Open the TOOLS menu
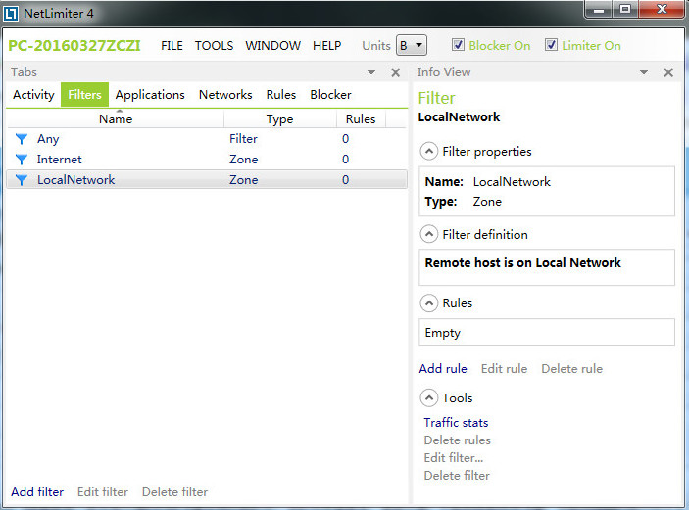This screenshot has height=510, width=689. (x=214, y=46)
